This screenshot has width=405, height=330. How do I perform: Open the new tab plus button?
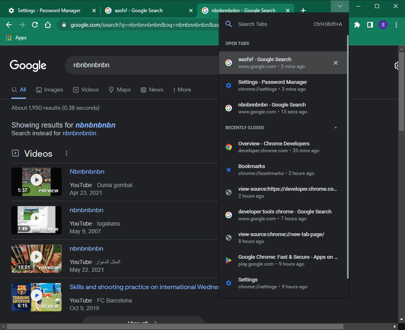coord(303,11)
